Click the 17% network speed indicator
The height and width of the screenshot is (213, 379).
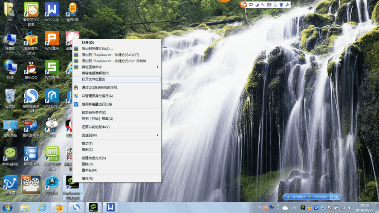335,197
